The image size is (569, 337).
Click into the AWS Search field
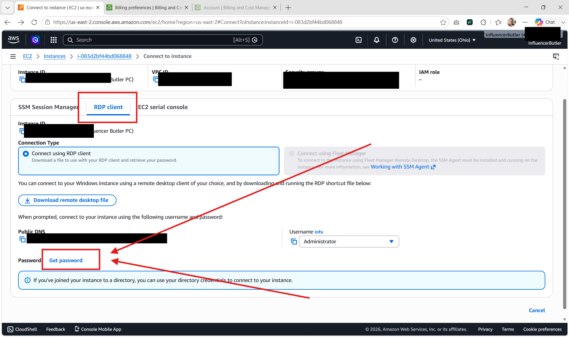click(163, 40)
